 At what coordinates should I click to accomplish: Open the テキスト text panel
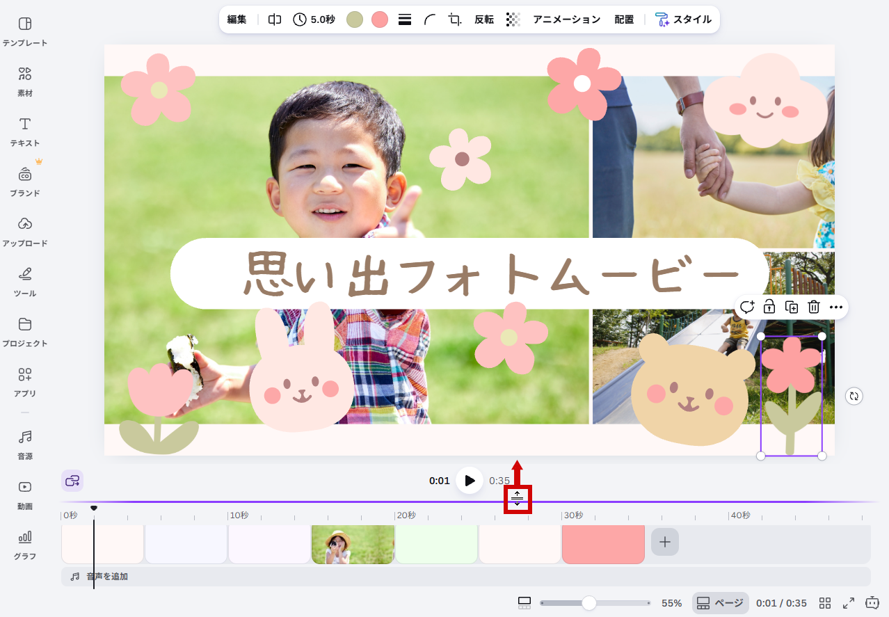tap(25, 131)
